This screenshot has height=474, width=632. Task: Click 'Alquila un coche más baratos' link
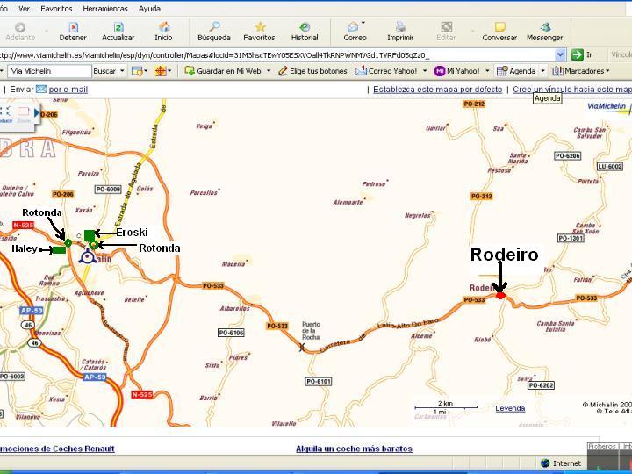(354, 449)
